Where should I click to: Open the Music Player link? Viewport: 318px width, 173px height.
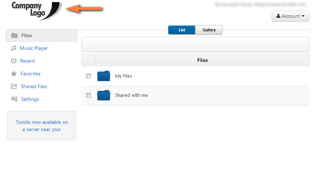click(x=34, y=48)
